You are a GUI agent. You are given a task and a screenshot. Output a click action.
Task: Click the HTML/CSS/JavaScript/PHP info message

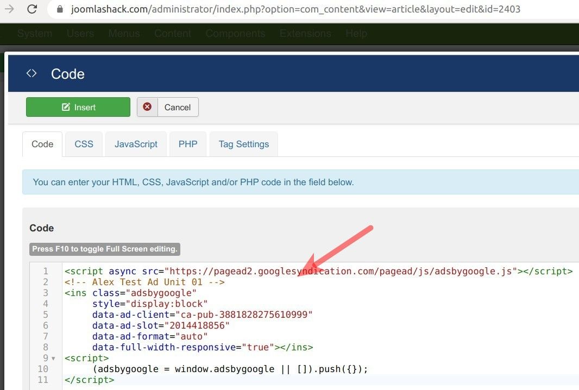pyautogui.click(x=193, y=182)
